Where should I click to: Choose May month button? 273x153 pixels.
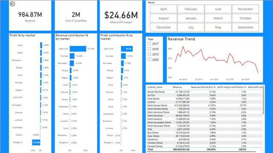(218, 27)
